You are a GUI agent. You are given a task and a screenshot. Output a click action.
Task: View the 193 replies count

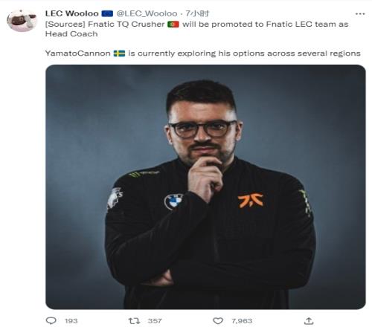point(71,321)
